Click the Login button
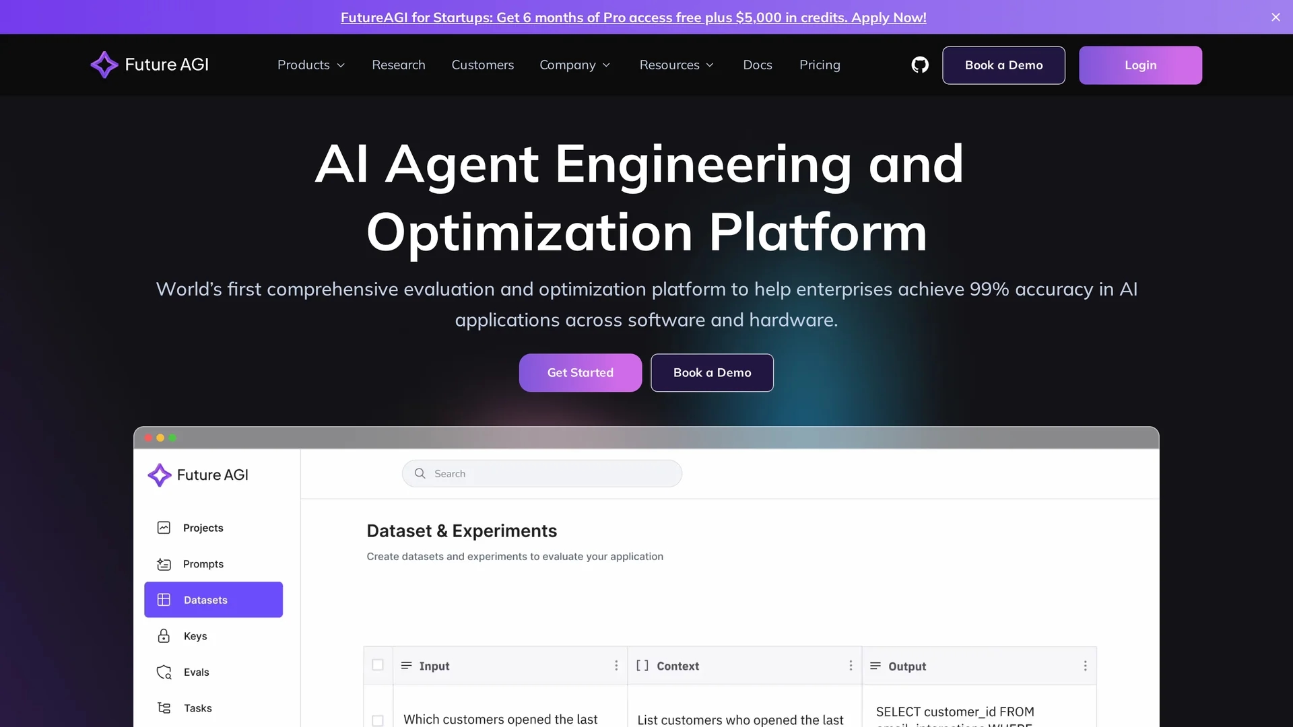The width and height of the screenshot is (1293, 727). tap(1140, 65)
